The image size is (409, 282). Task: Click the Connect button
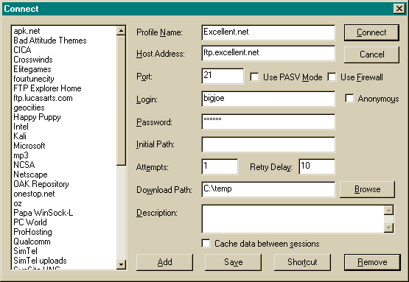tap(371, 32)
